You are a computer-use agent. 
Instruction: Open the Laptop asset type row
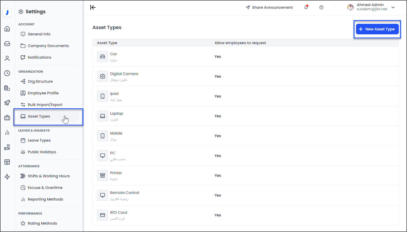(117, 114)
